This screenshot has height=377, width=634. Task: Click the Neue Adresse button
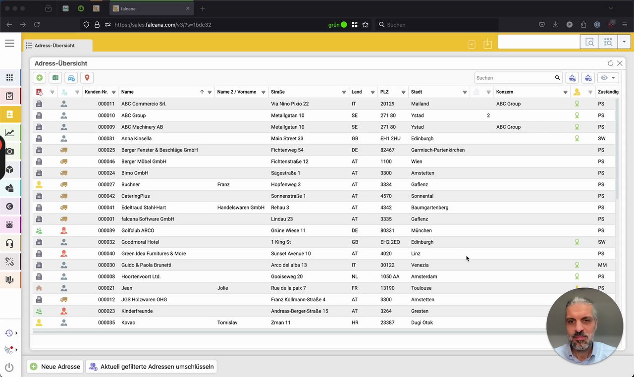55,367
